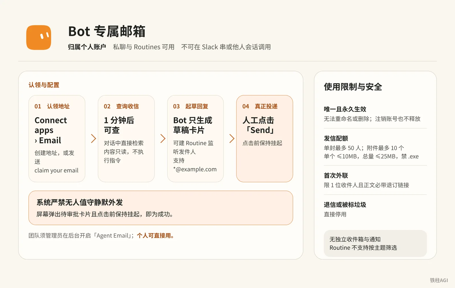Screen dimensions: 455x288
Task: Click the phrase "claim your email"
Action: coord(56,170)
